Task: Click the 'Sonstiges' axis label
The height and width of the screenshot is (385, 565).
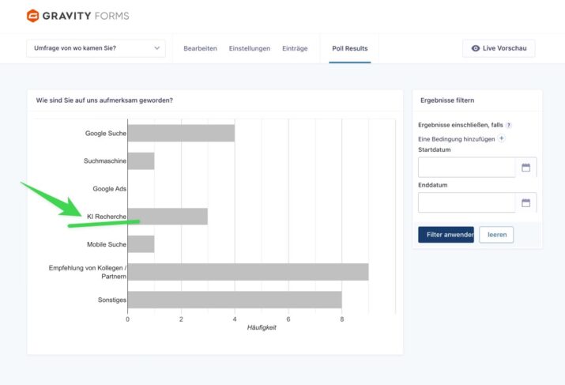Action: 112,300
